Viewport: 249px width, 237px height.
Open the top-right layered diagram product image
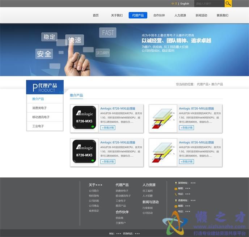(x=163, y=118)
